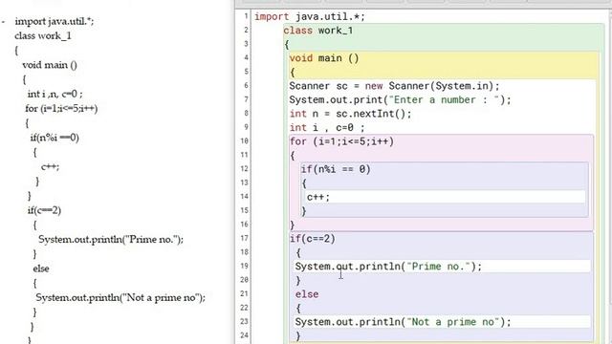The height and width of the screenshot is (344, 612).
Task: Click the for loop line in the left document
Action: [61, 108]
